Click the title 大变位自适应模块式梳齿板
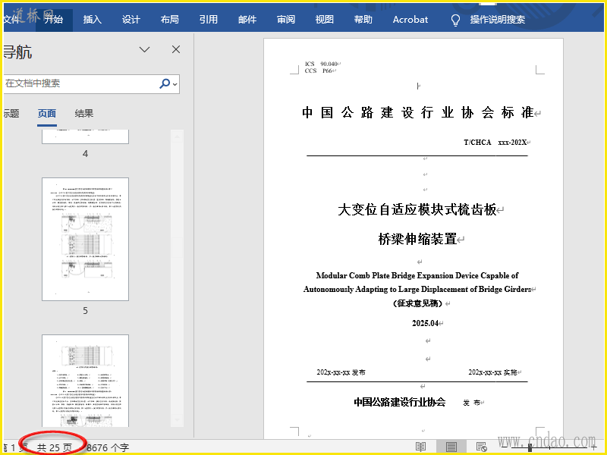Viewport: 607px width, 455px height. 417,210
